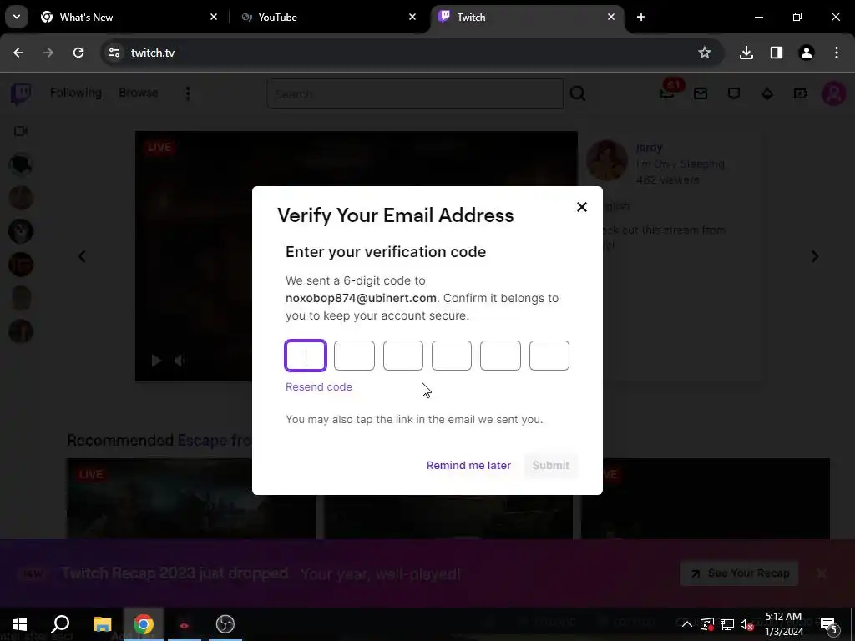The height and width of the screenshot is (641, 855).
Task: Click the sidebar camera followed channels icon
Action: tap(21, 131)
